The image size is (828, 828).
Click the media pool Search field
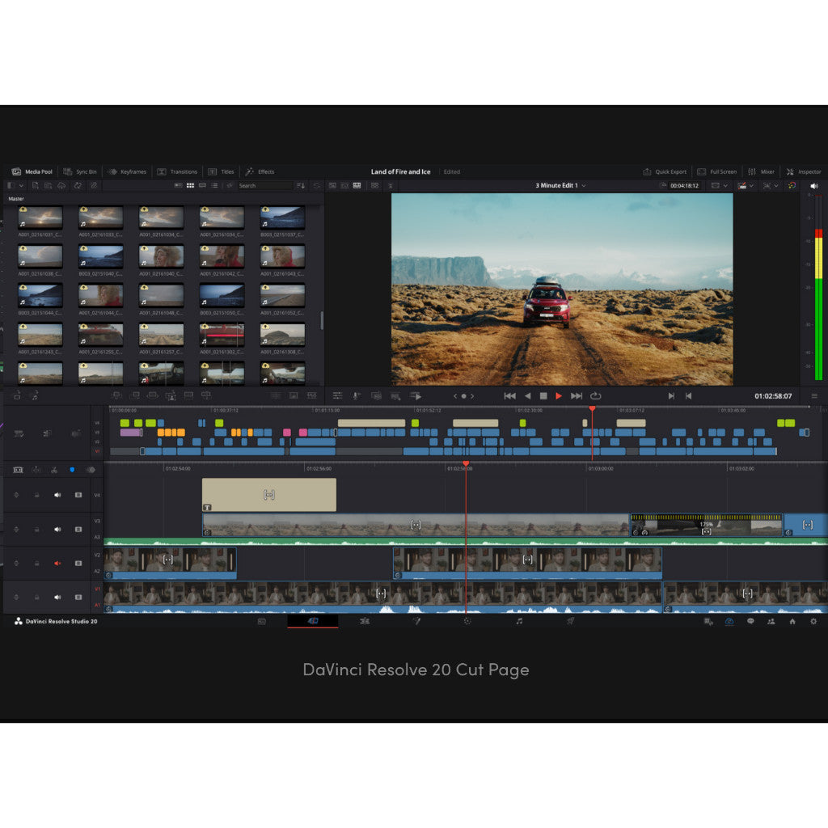tap(264, 185)
